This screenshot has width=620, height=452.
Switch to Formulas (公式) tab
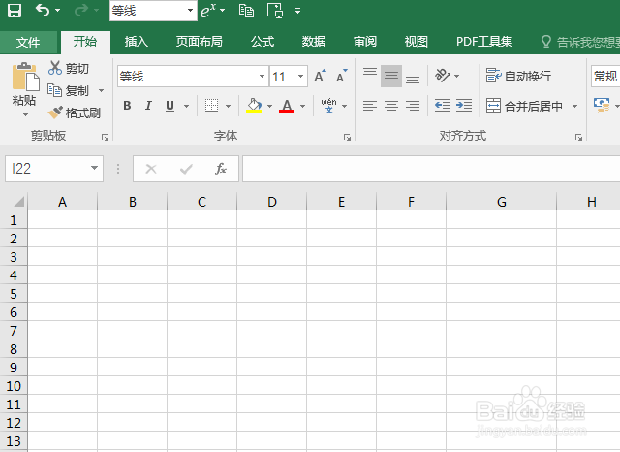coord(263,42)
